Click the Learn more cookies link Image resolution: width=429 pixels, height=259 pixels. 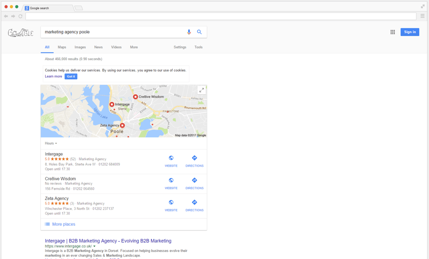click(x=53, y=77)
